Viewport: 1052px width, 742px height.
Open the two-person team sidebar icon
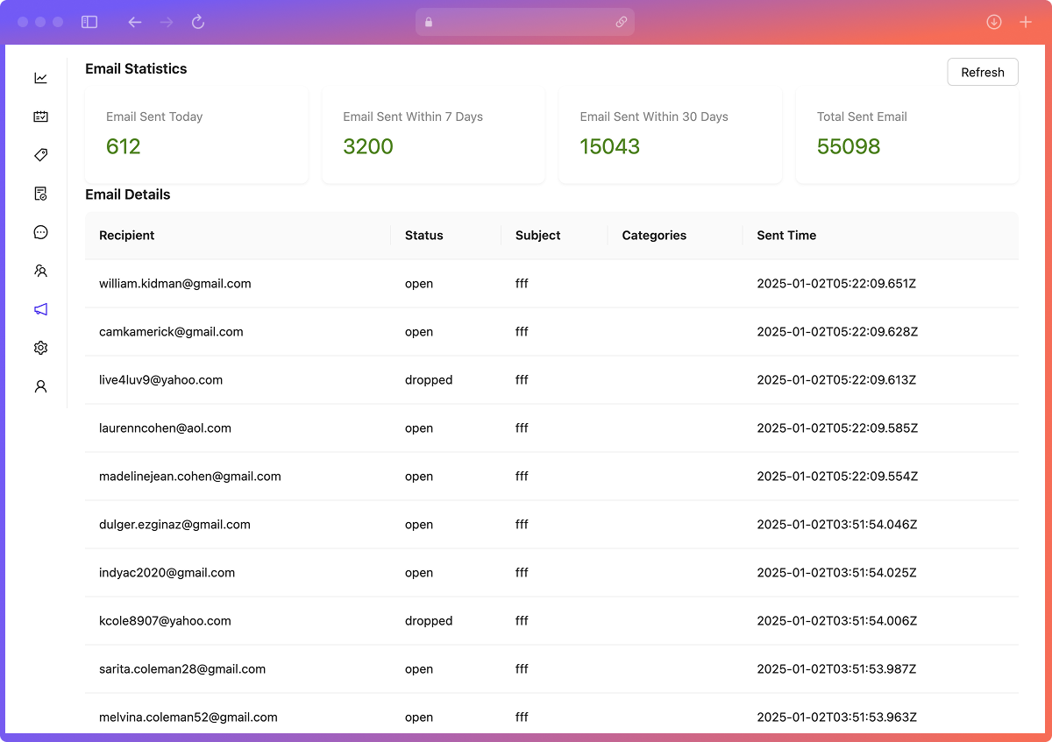40,271
